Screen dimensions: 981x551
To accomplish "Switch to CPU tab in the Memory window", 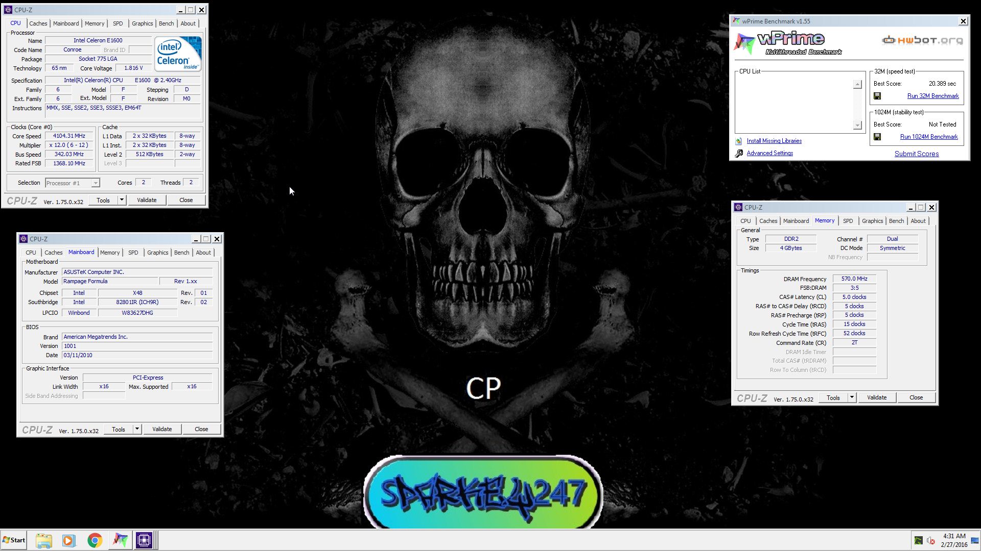I will [745, 221].
